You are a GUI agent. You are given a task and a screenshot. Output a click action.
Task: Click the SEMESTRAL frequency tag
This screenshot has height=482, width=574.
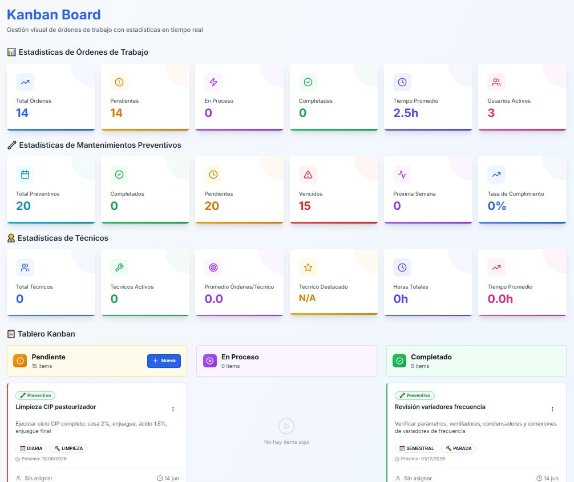click(416, 448)
